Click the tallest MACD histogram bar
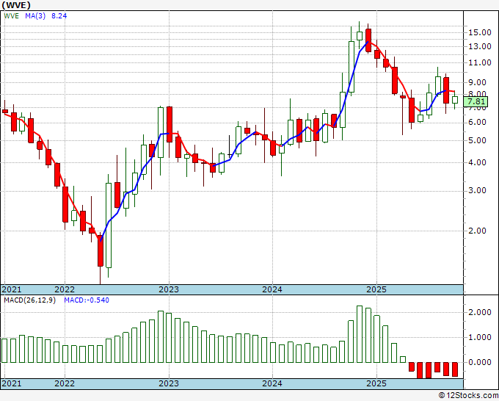 coord(360,334)
